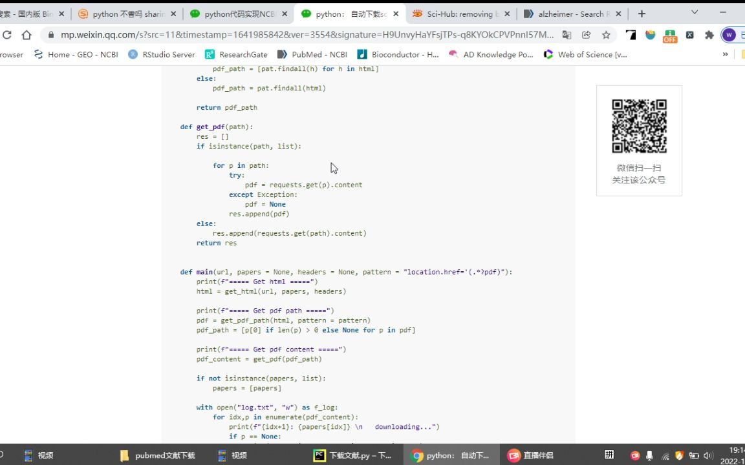
Task: Click the network Wi-Fi icon in system tray
Action: tap(665, 456)
